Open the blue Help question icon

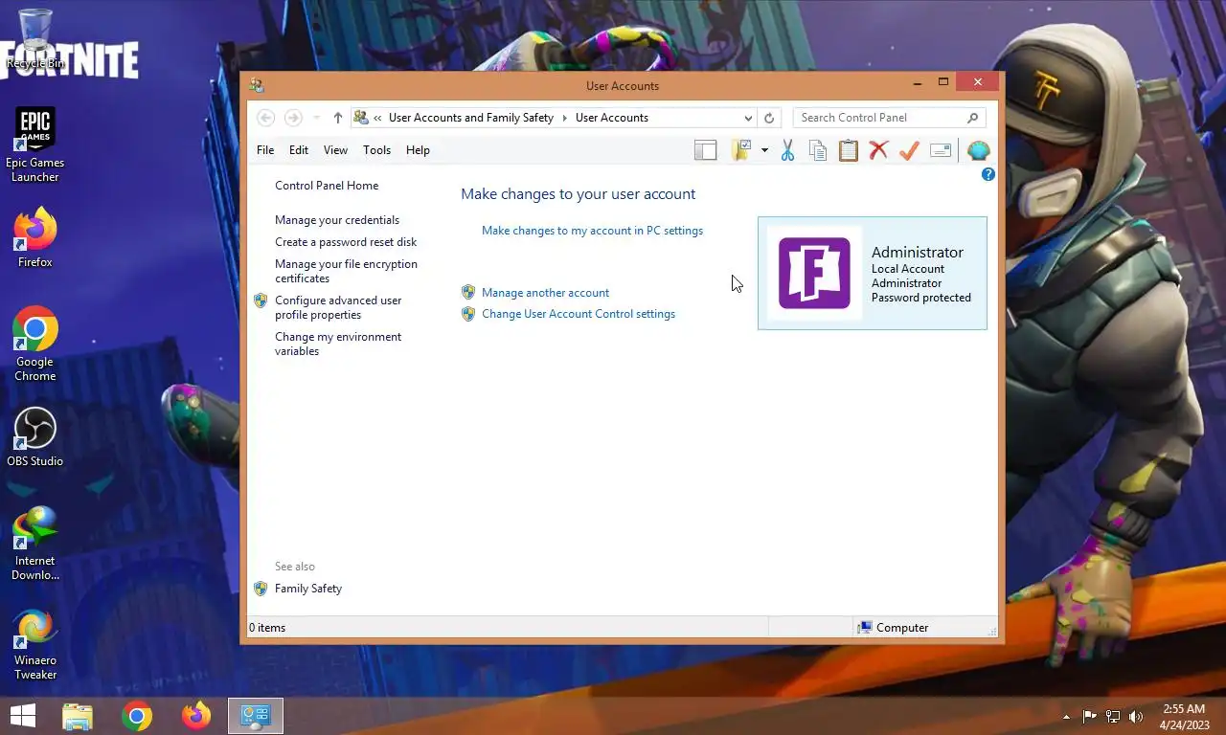pyautogui.click(x=988, y=174)
